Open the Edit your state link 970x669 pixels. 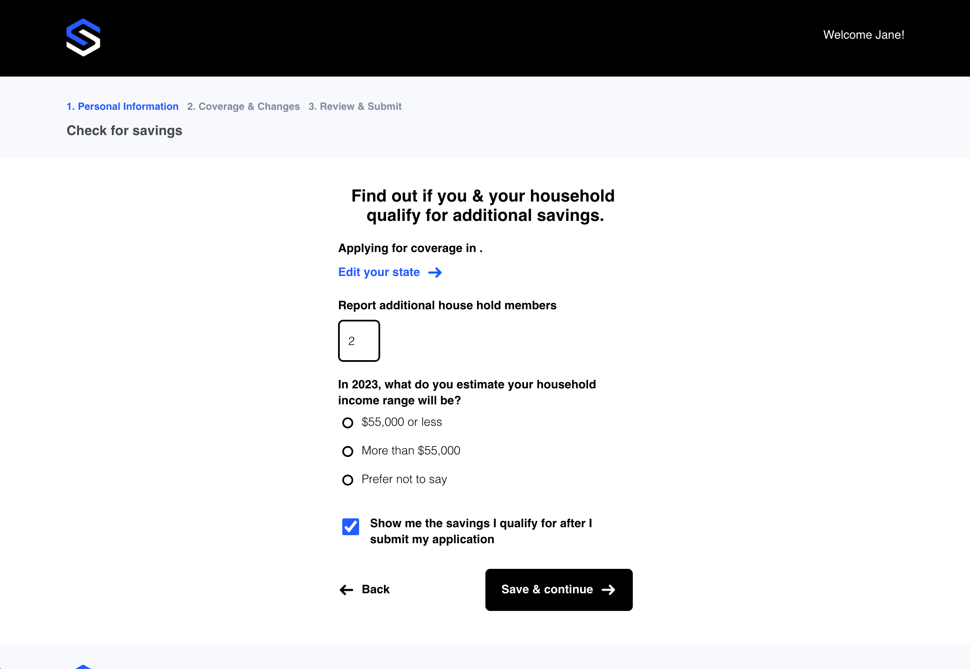(x=378, y=272)
